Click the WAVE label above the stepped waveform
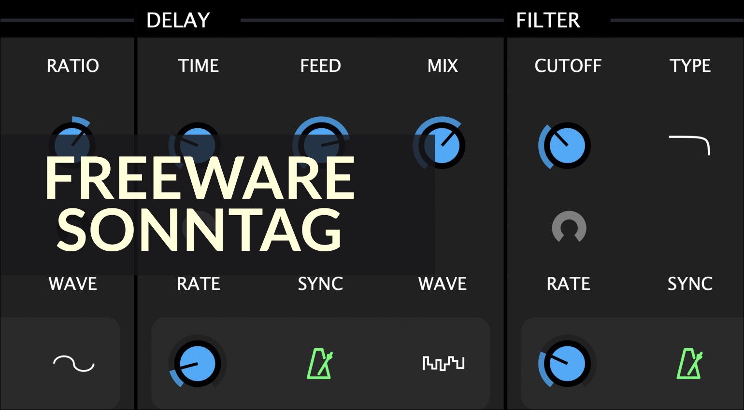 (442, 284)
